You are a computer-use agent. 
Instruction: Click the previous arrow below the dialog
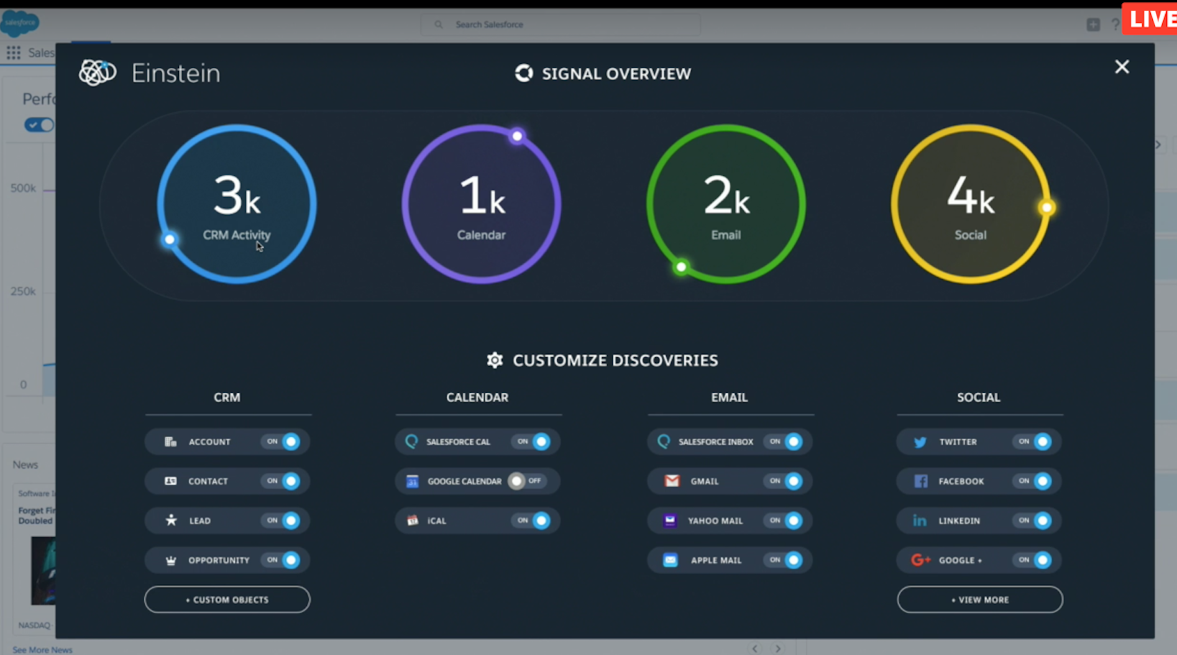pos(755,648)
